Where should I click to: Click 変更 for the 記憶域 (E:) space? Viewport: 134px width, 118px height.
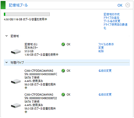[101, 48]
